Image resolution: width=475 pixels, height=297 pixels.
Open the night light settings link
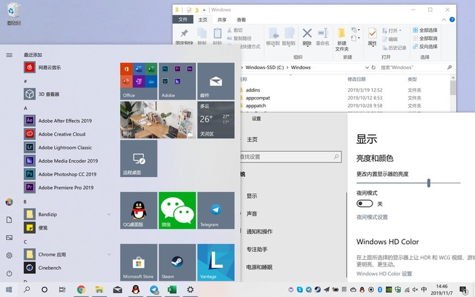tap(372, 217)
